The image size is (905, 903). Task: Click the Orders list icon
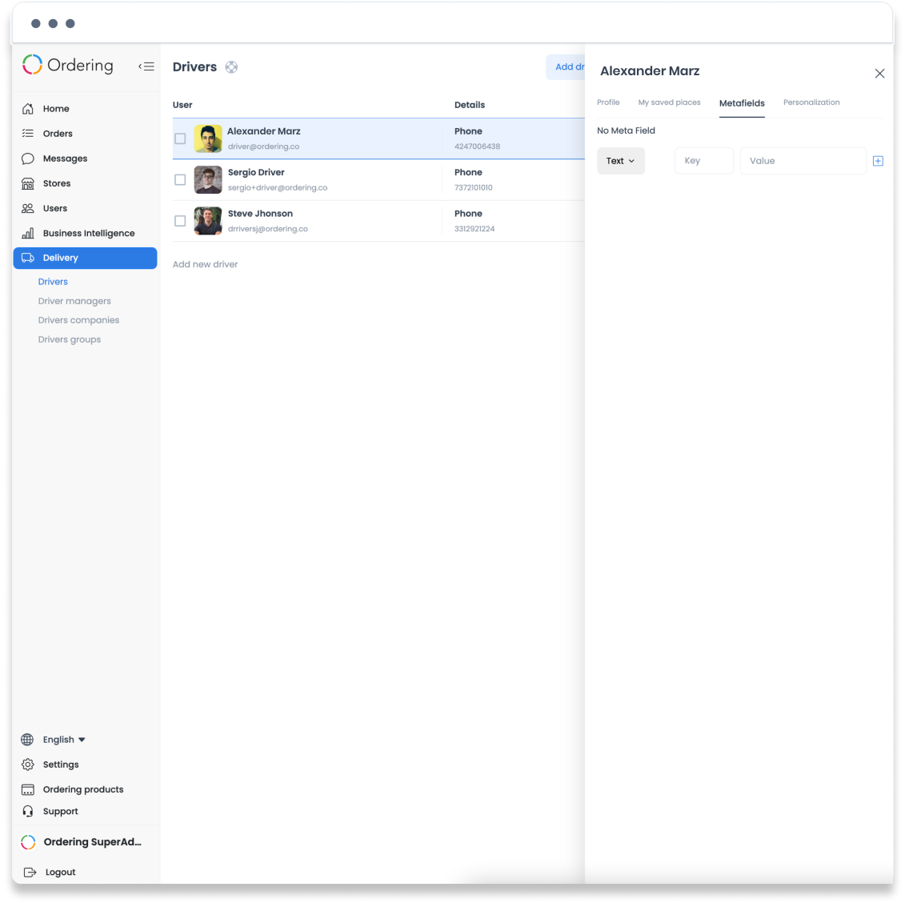28,134
